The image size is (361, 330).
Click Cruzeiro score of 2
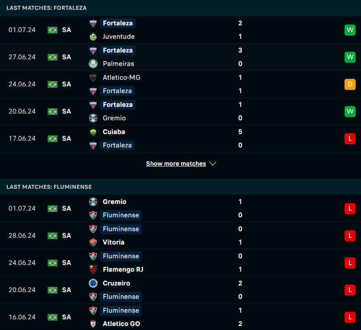pyautogui.click(x=240, y=283)
